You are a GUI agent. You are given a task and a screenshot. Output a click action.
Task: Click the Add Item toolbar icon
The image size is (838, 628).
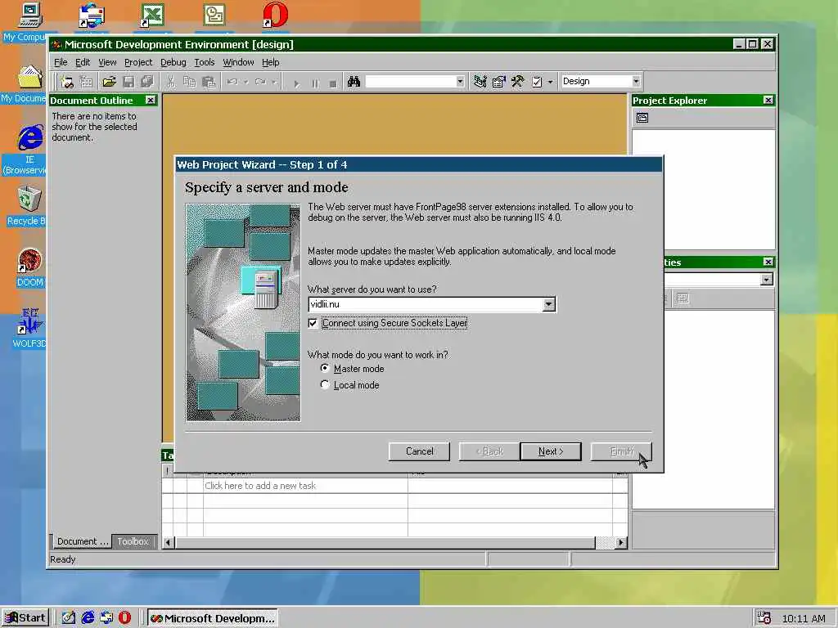pos(86,82)
